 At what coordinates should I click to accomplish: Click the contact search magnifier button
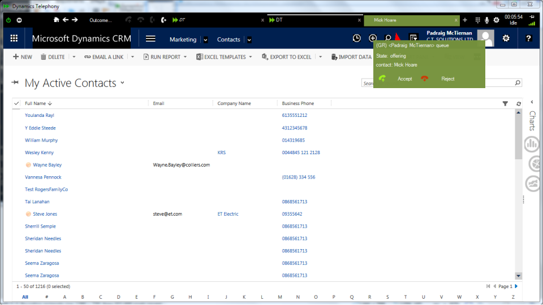(x=518, y=82)
